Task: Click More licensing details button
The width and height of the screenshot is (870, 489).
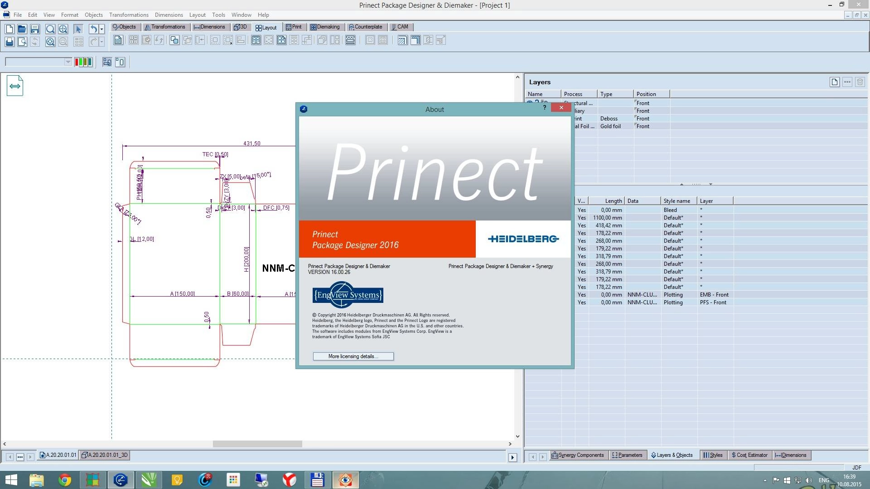Action: [x=353, y=356]
